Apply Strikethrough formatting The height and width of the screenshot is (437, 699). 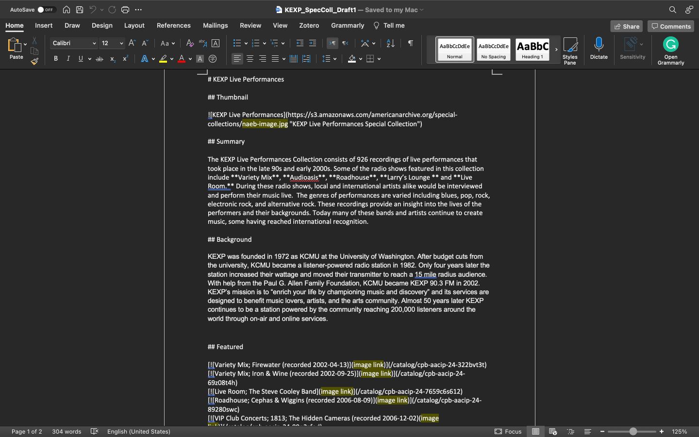point(100,59)
